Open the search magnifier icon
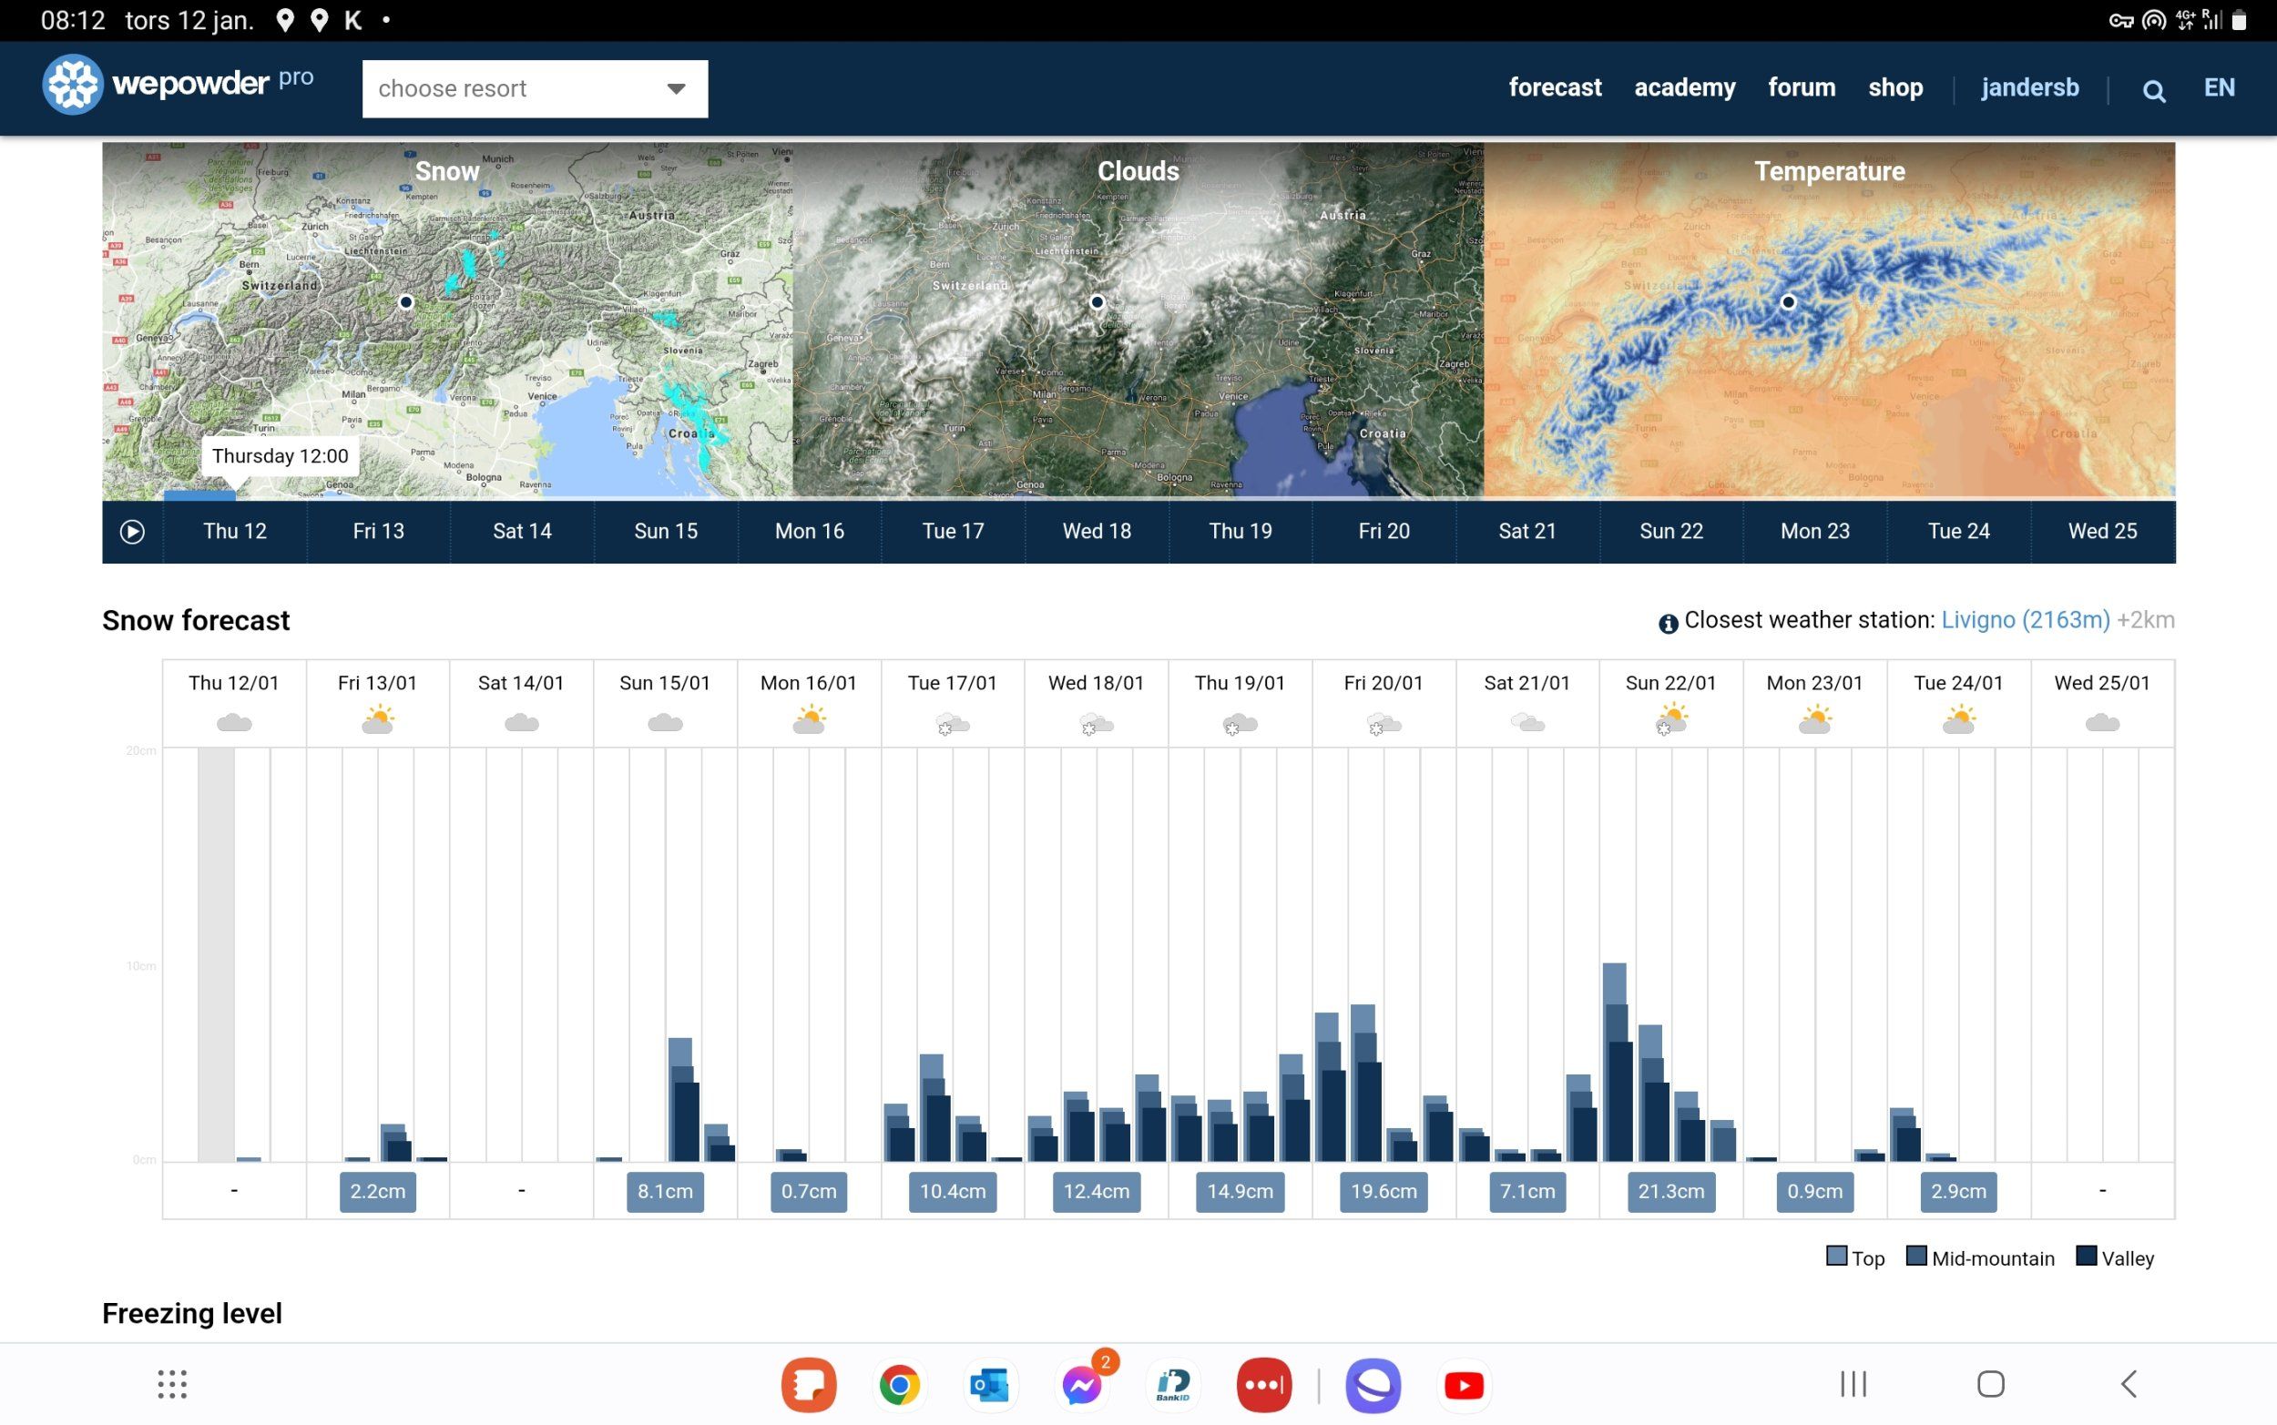The height and width of the screenshot is (1425, 2277). coord(2152,90)
